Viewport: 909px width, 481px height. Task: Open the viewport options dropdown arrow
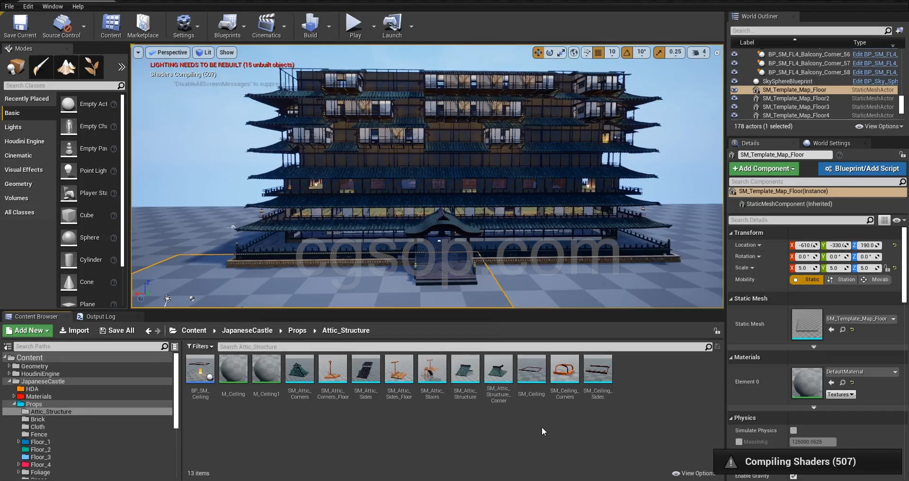pyautogui.click(x=138, y=53)
